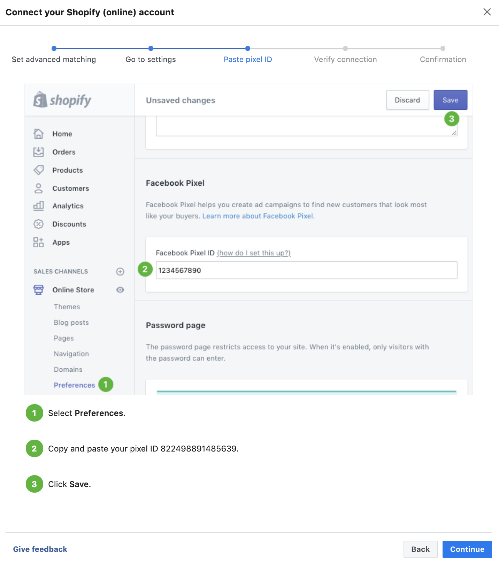Click the Online Store shop icon
Screen dimensions: 499x563
tap(39, 290)
